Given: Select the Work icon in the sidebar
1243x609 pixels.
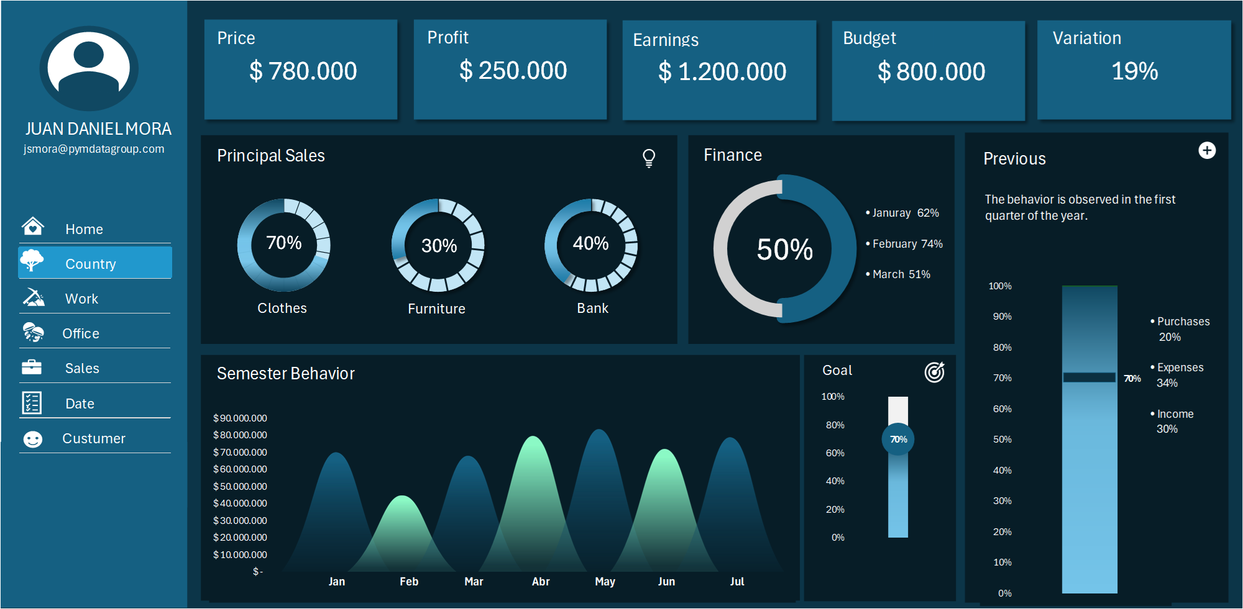Looking at the screenshot, I should [x=32, y=298].
